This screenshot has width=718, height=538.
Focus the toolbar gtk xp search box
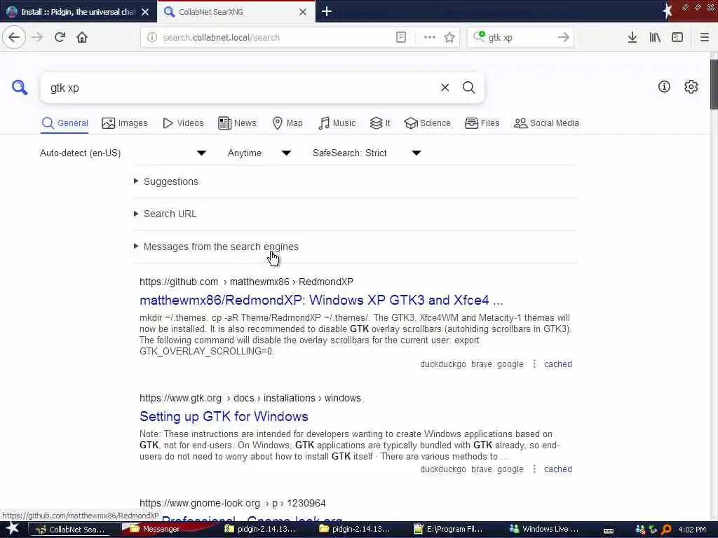[520, 38]
